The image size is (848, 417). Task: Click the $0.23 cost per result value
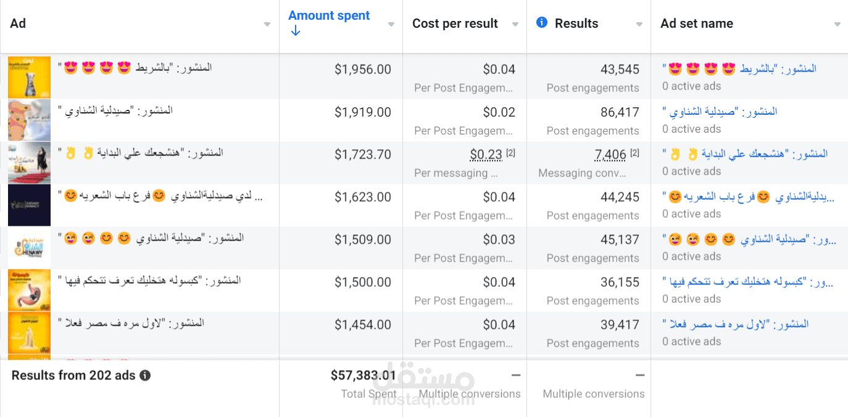coord(486,154)
